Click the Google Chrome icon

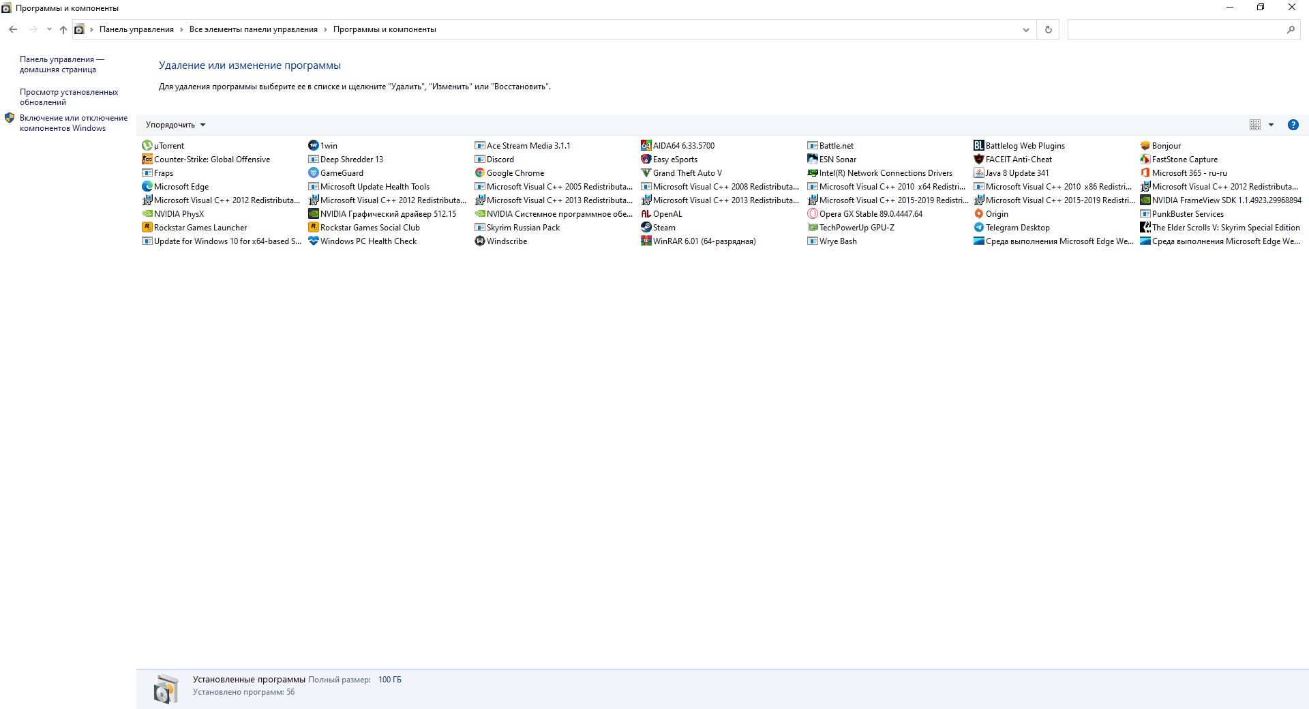coord(479,173)
